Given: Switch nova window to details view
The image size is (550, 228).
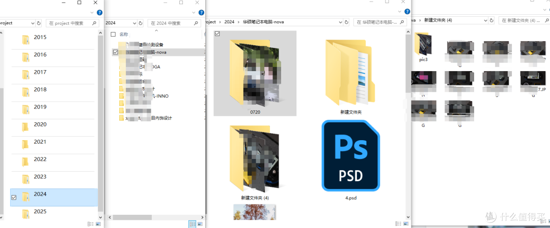Looking at the screenshot, I should 398,224.
